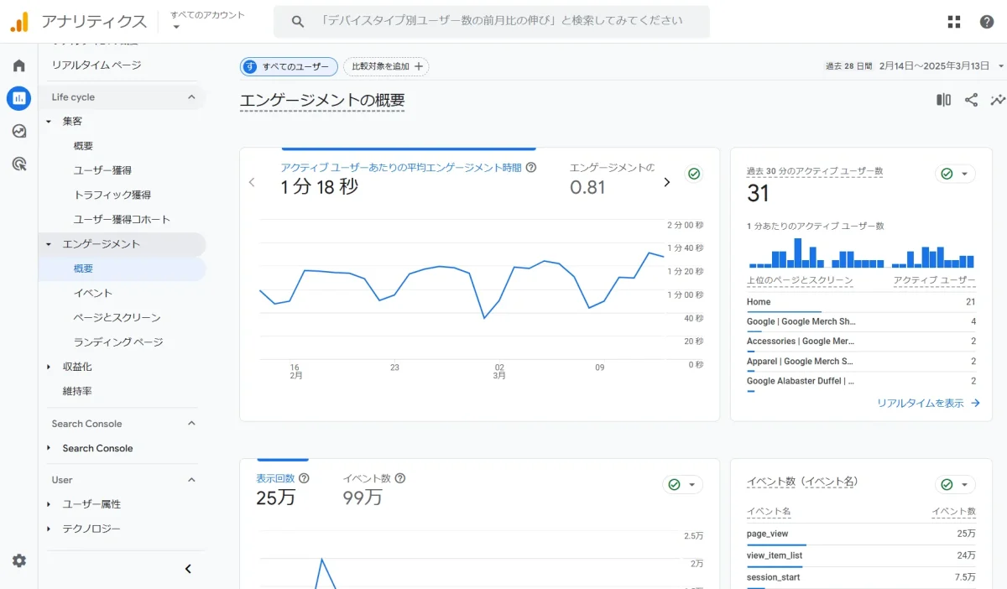Click help icon beside 表示回数
This screenshot has width=1007, height=589.
tap(305, 478)
